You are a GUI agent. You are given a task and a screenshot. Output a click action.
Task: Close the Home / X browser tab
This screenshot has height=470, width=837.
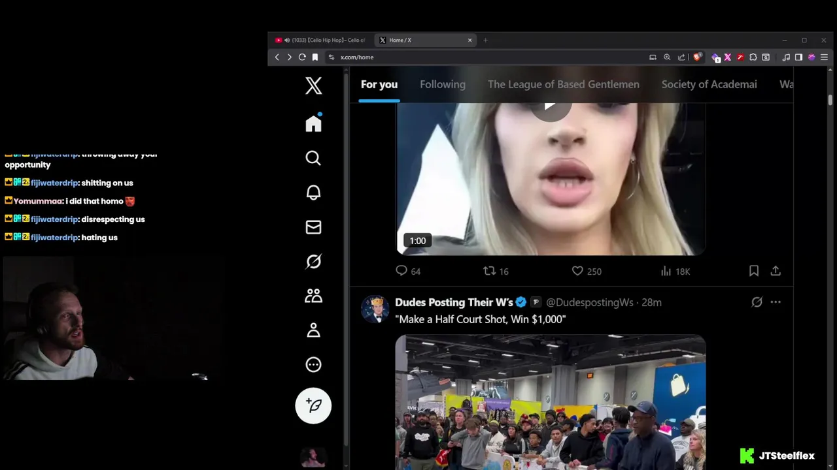pyautogui.click(x=470, y=40)
